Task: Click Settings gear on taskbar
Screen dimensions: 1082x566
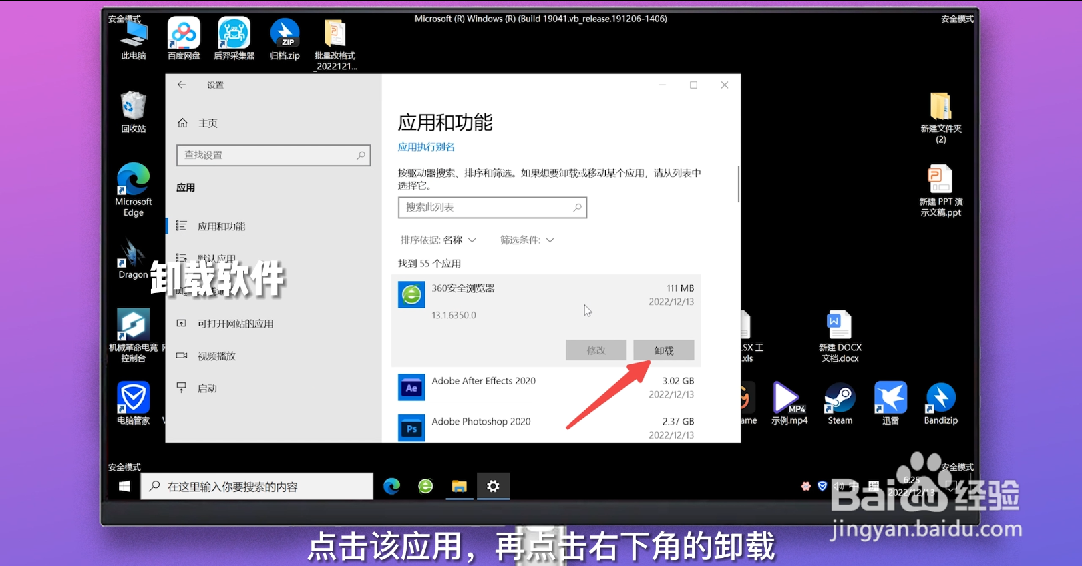Action: click(493, 487)
